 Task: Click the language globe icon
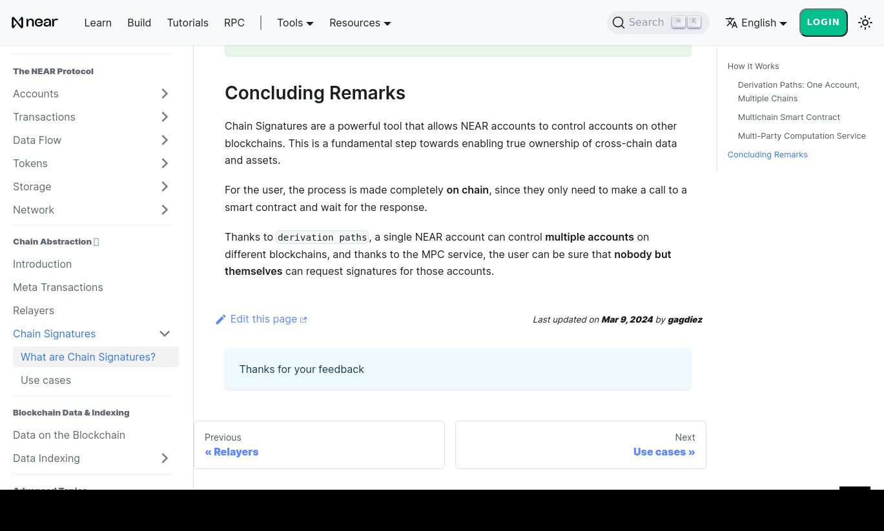coord(732,23)
